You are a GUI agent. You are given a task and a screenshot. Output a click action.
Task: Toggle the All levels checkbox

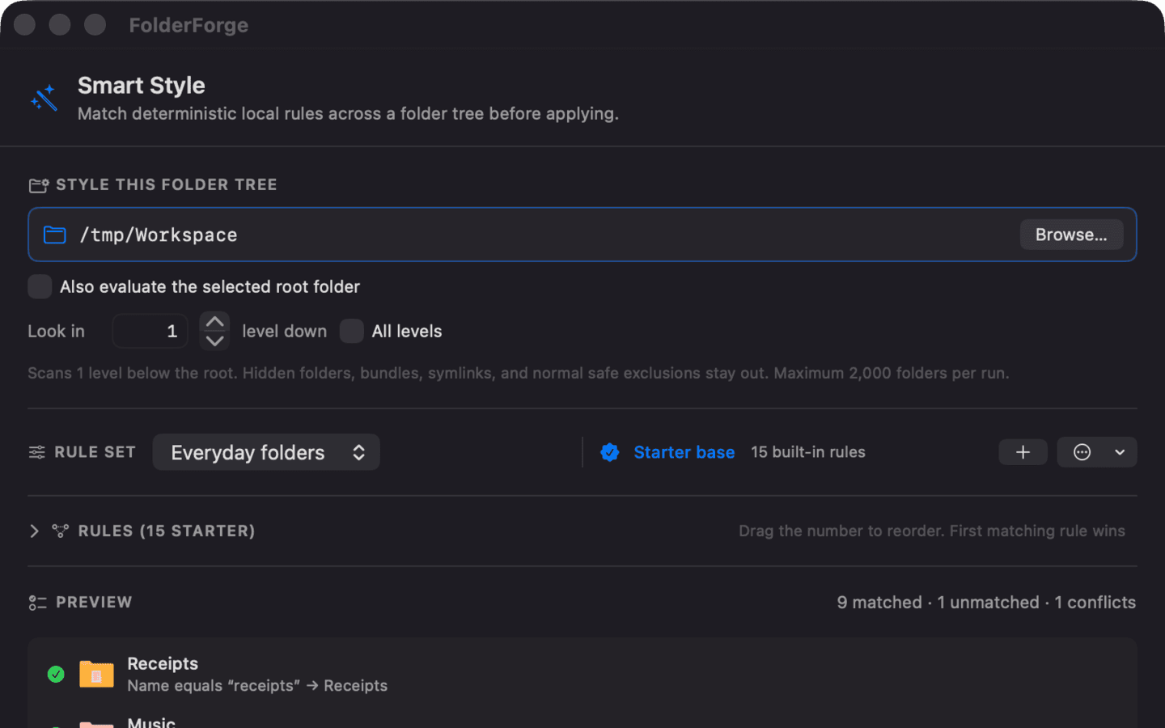(352, 331)
